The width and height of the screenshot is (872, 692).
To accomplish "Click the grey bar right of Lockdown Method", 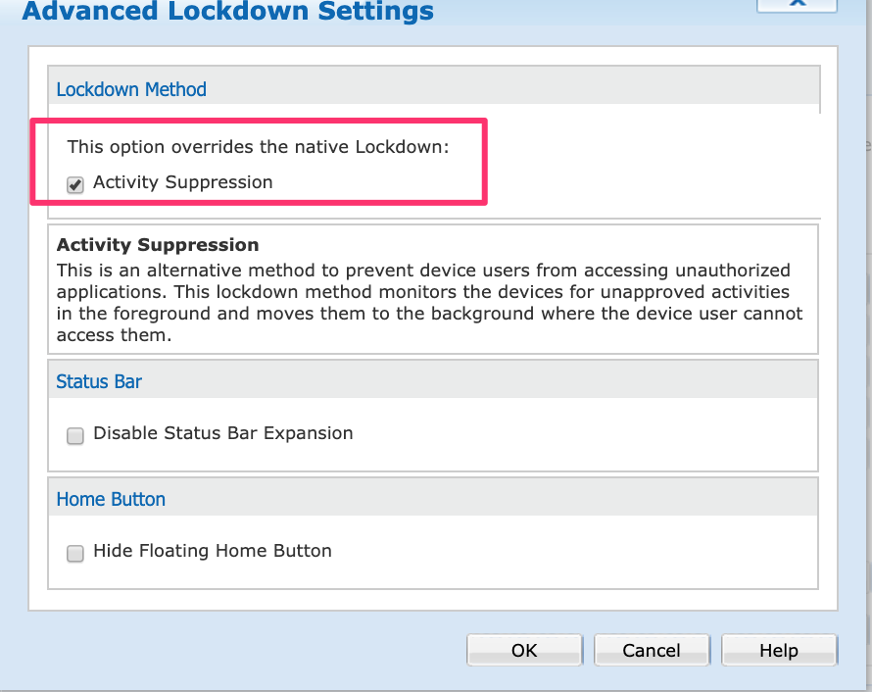I will [509, 89].
